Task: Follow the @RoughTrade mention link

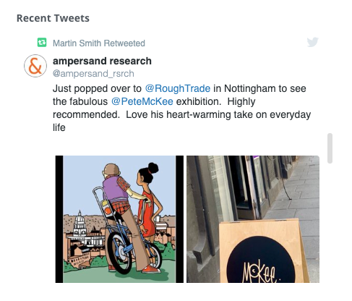Action: pos(178,88)
